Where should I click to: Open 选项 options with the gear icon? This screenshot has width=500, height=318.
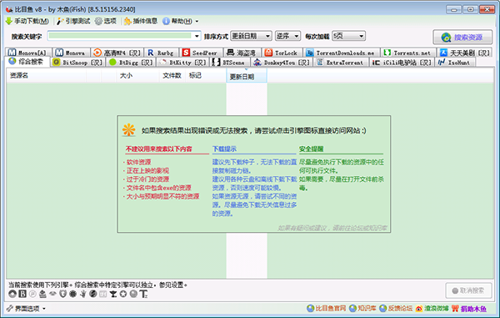click(106, 21)
